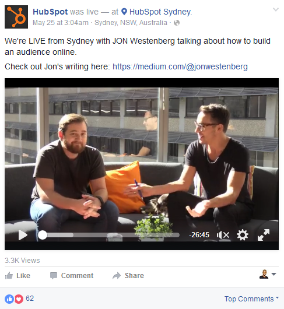Open video settings gear

(x=243, y=235)
